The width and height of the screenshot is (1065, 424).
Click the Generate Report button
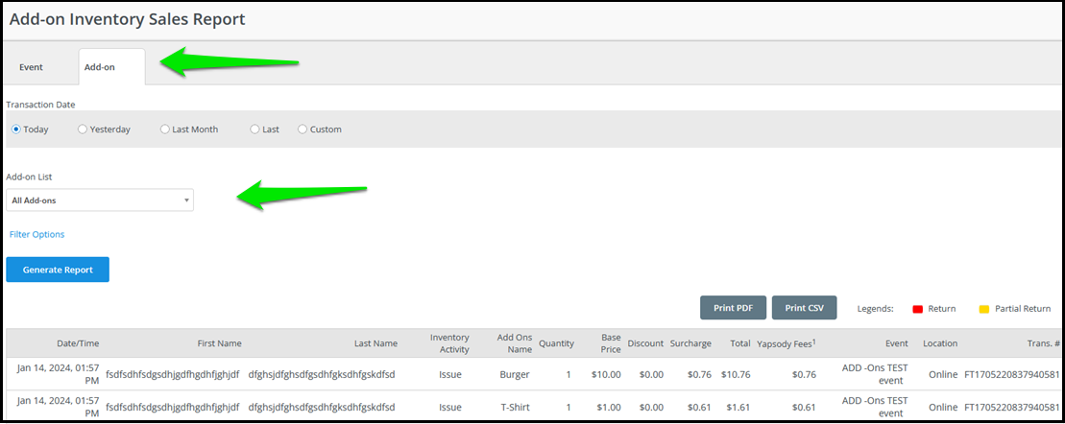58,270
